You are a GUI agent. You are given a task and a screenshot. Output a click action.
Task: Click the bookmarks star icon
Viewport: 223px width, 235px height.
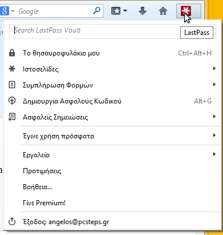pyautogui.click(x=116, y=11)
